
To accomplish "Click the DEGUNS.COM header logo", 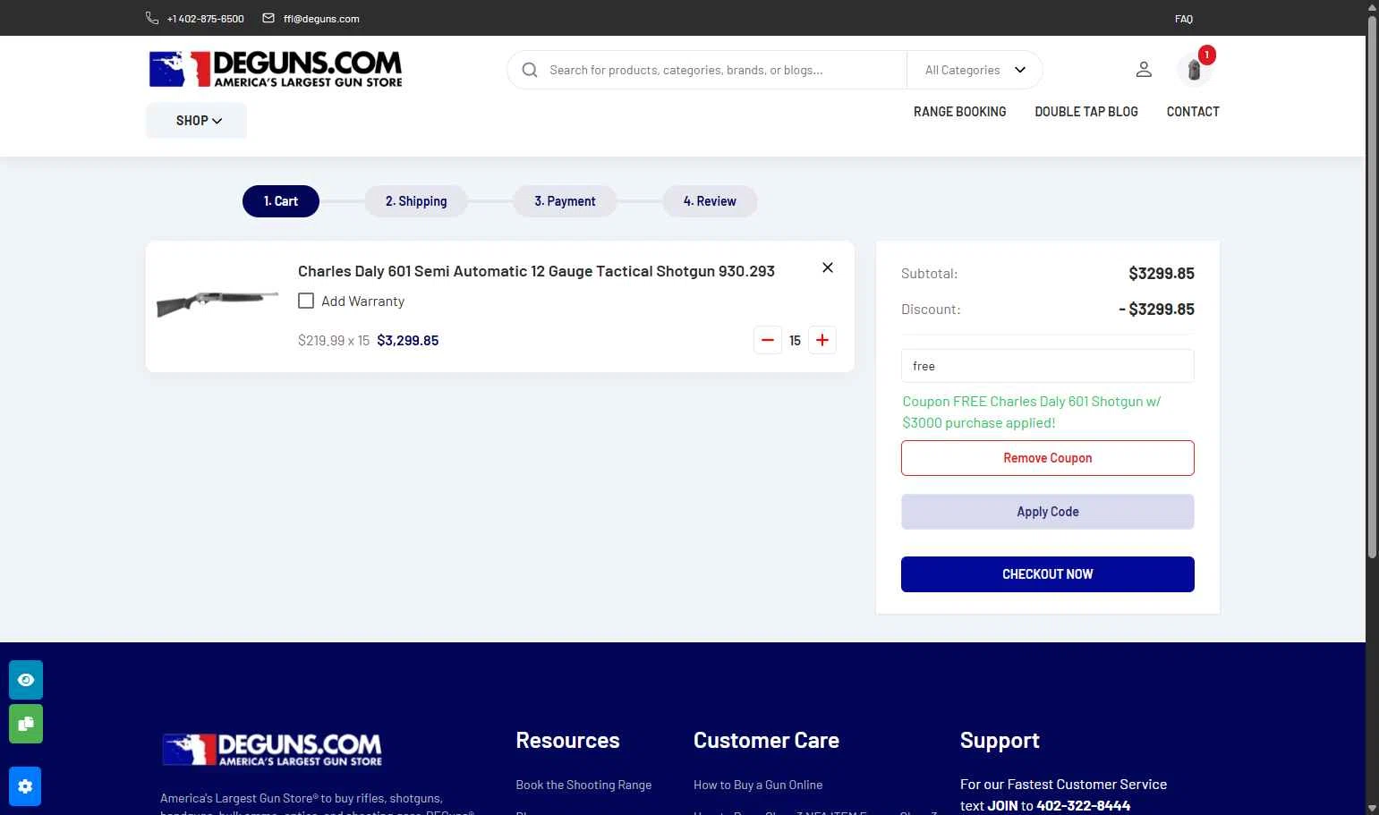I will click(276, 69).
